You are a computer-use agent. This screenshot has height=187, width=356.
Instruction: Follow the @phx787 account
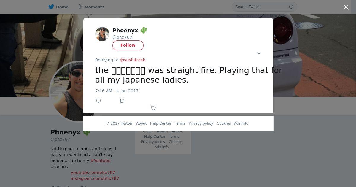click(x=128, y=45)
